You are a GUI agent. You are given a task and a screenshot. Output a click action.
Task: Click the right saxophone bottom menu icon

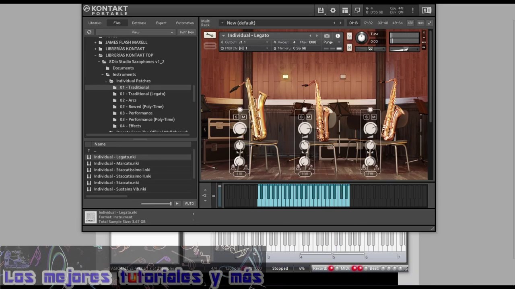click(x=370, y=174)
